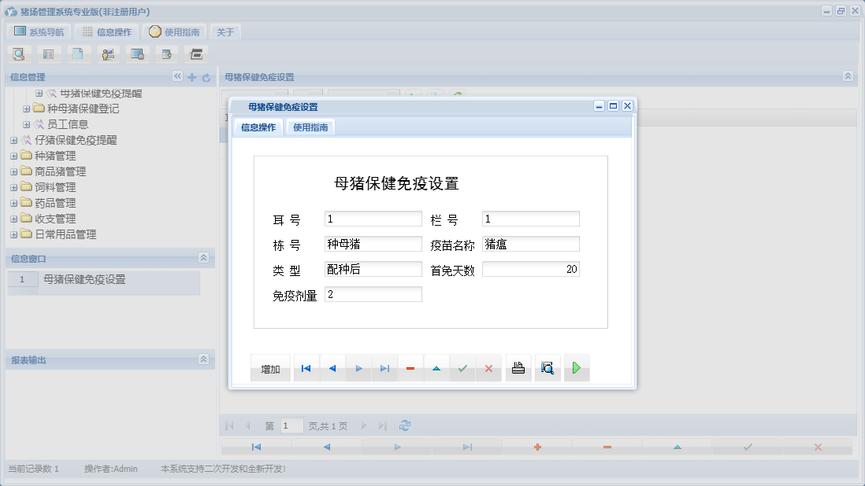Expand the 员工信息 tree node
This screenshot has height=486, width=865.
pyautogui.click(x=26, y=124)
